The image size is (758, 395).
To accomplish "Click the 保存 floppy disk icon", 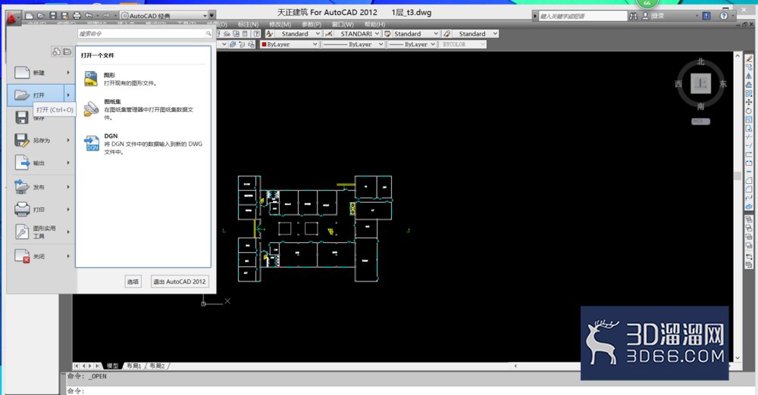I will 22,117.
